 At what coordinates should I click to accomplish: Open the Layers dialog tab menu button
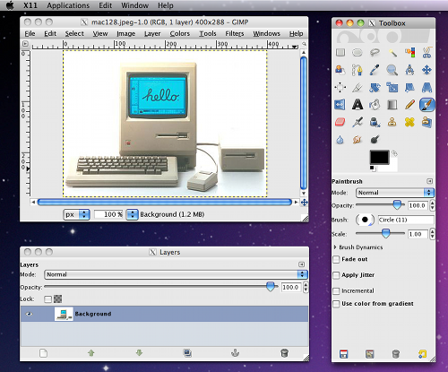pos(302,264)
